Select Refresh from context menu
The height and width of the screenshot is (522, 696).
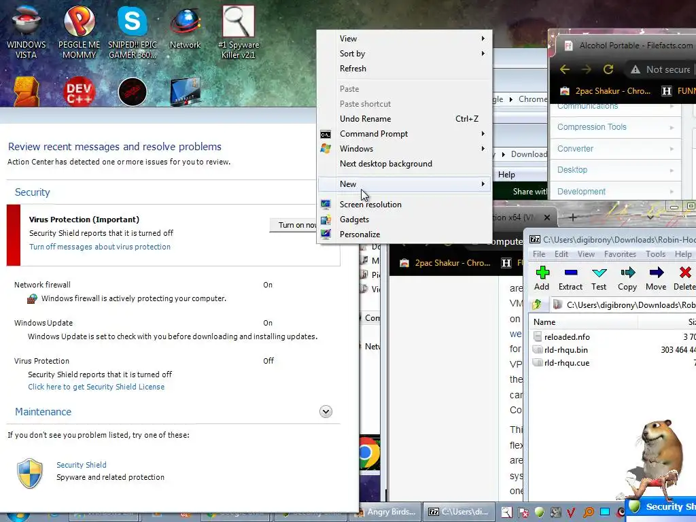point(404,69)
